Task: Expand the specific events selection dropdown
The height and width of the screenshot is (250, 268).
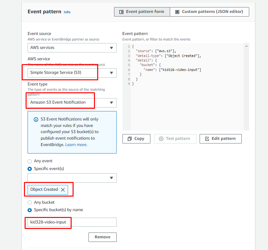Action: click(x=72, y=178)
